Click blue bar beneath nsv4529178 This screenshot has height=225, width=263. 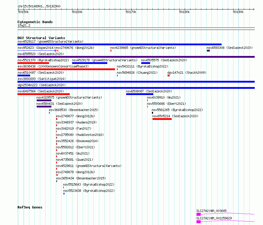pyautogui.click(x=90, y=63)
